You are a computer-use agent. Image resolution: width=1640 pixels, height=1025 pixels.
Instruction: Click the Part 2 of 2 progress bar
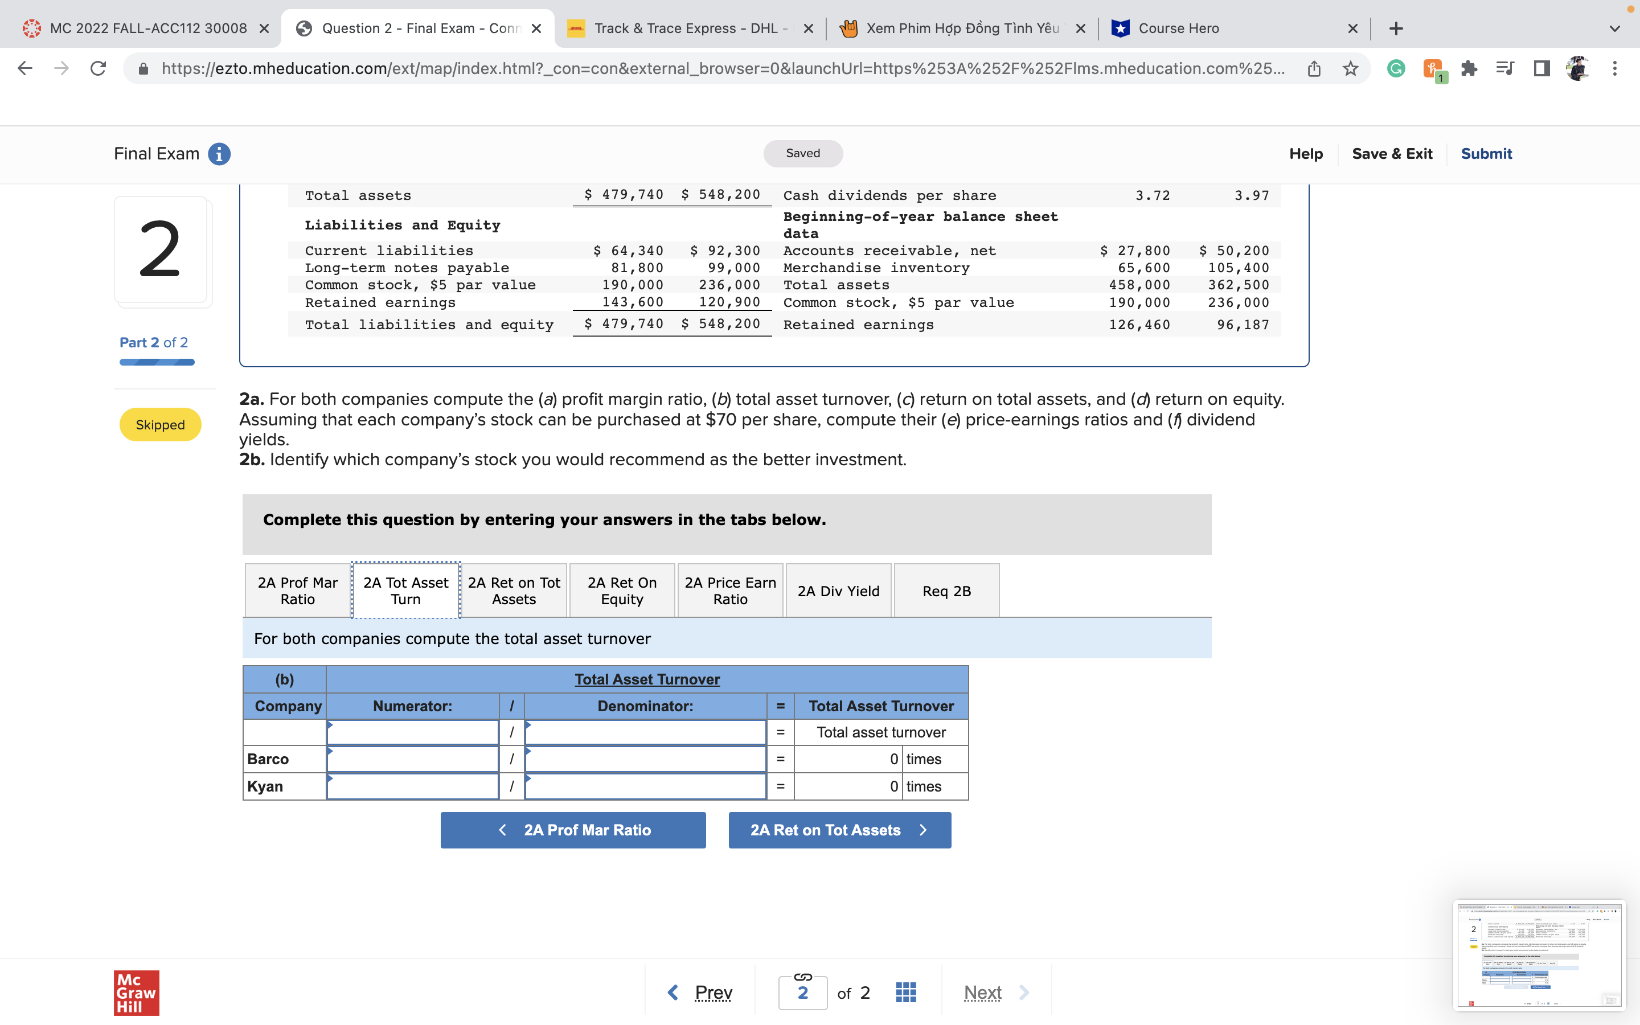pos(157,362)
